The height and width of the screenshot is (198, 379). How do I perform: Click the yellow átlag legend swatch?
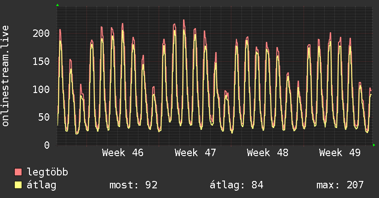pyautogui.click(x=18, y=185)
